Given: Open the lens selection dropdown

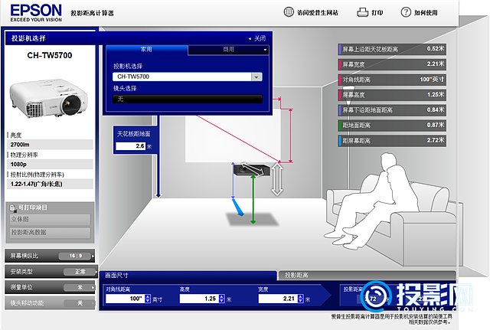Looking at the screenshot, I should coord(188,98).
